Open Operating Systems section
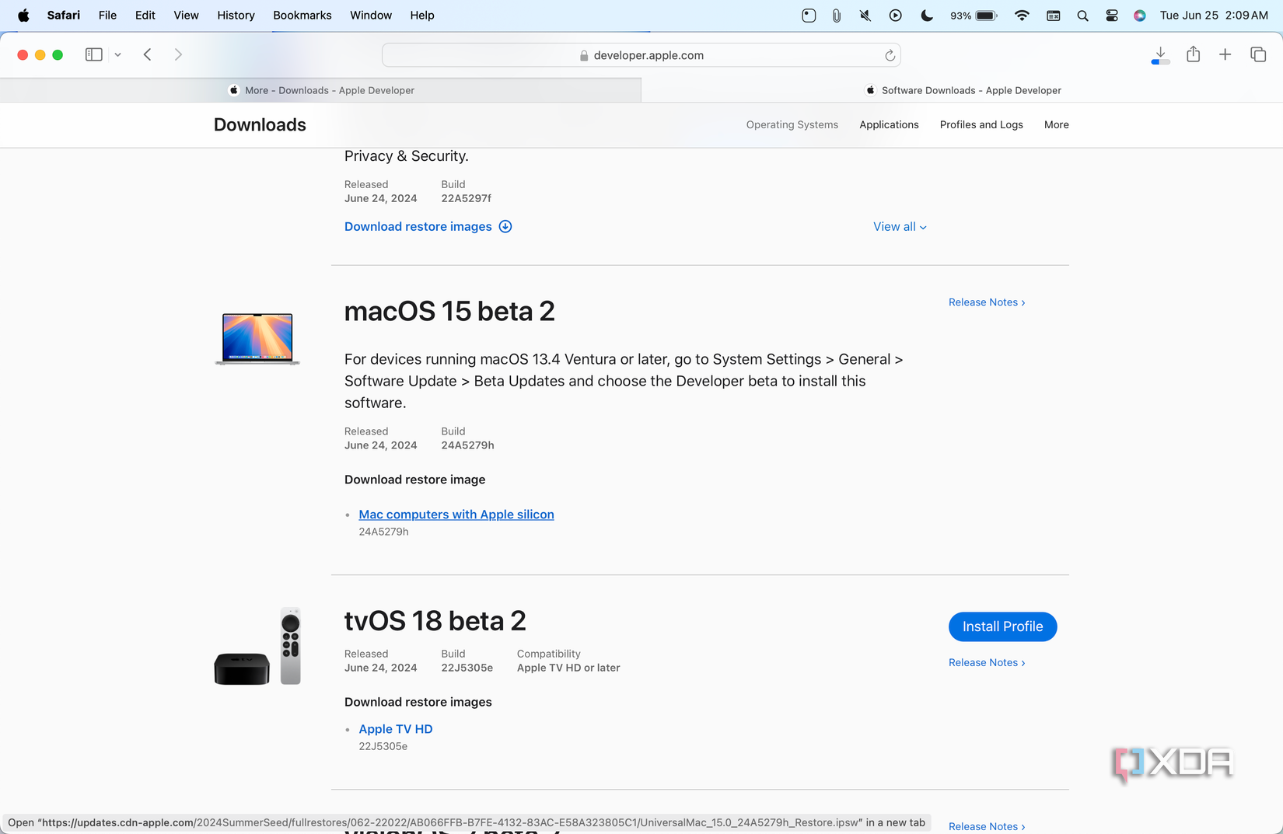The height and width of the screenshot is (834, 1283). pyautogui.click(x=792, y=124)
